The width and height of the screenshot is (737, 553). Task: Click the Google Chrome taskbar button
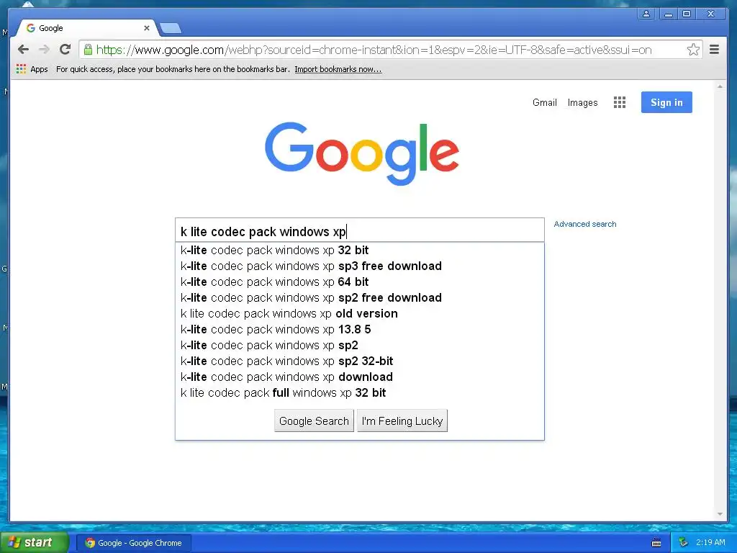pyautogui.click(x=133, y=543)
